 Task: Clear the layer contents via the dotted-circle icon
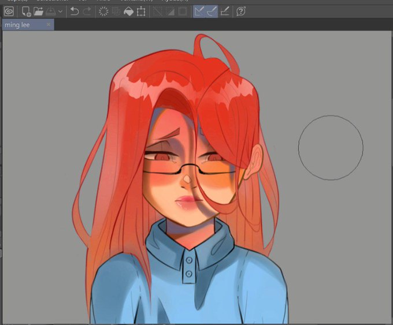click(x=103, y=12)
